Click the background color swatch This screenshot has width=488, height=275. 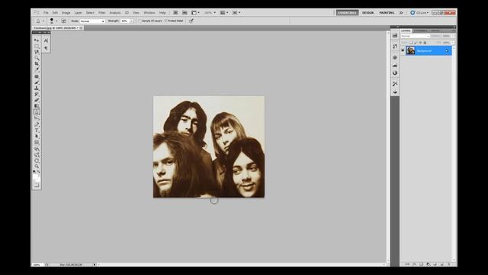[x=38, y=180]
